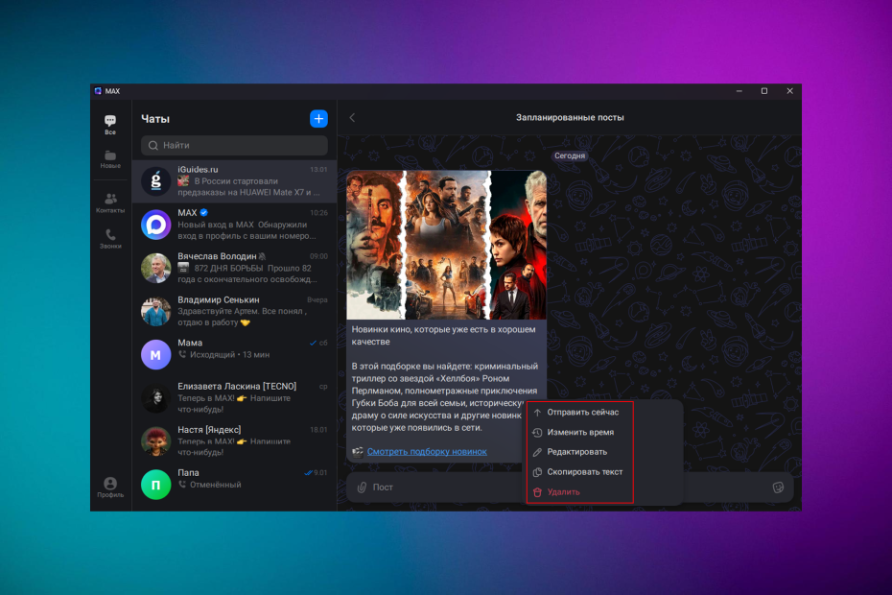
Task: Open the 'Новые' folder sidebar icon
Action: point(110,159)
